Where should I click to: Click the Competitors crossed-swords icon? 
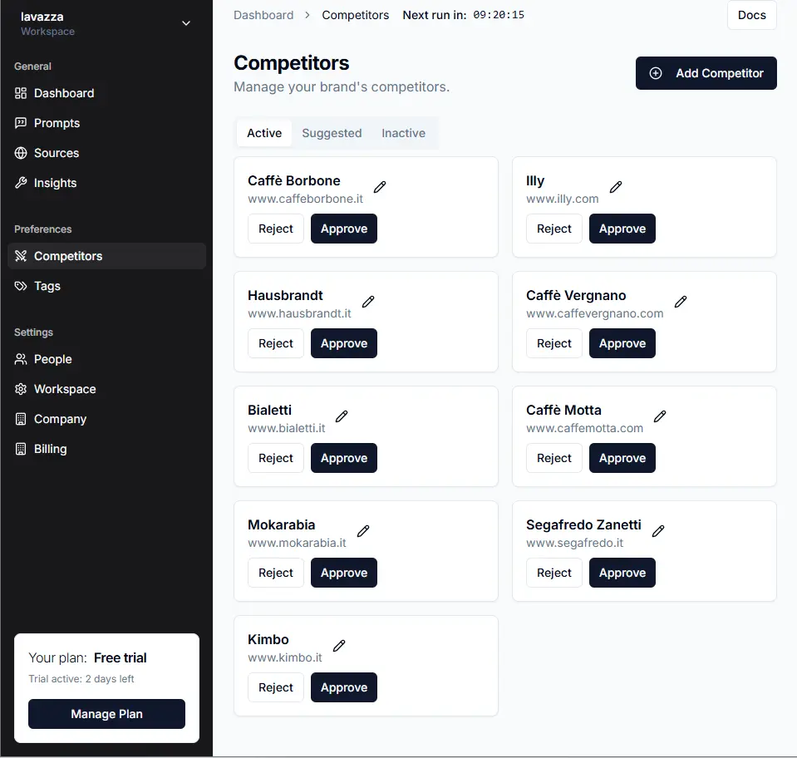20,256
